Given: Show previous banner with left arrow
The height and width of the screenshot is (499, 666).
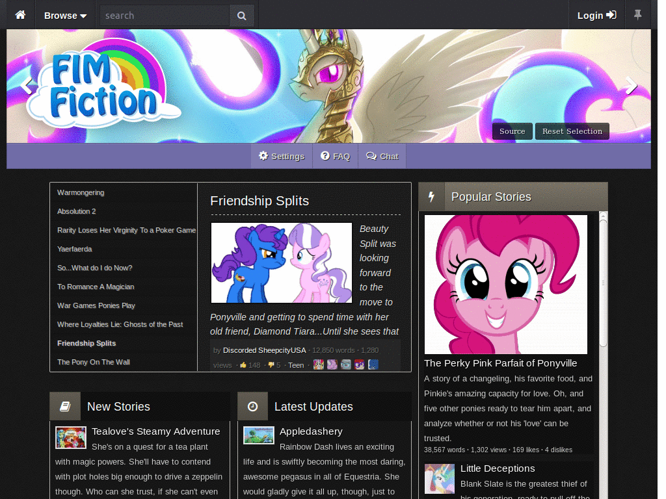Looking at the screenshot, I should pyautogui.click(x=26, y=85).
